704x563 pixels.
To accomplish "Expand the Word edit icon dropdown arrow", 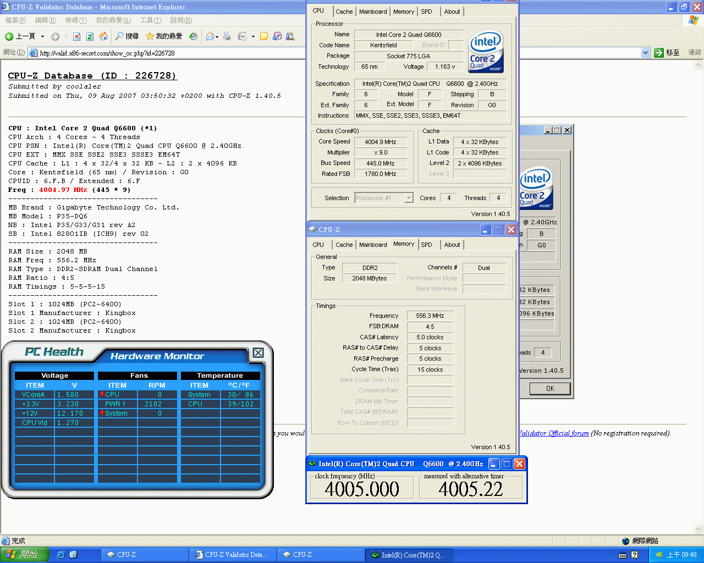I will [253, 36].
